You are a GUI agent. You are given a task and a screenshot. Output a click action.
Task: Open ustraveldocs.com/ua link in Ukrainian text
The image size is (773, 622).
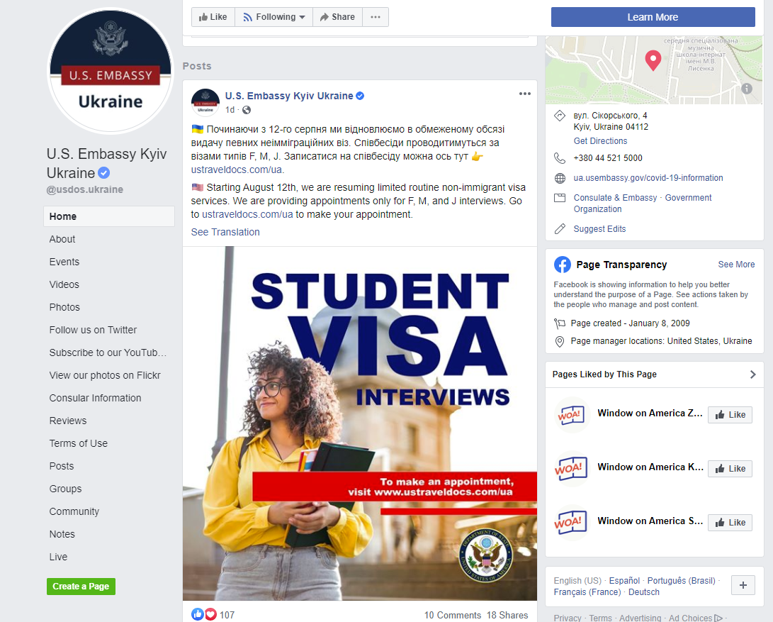point(237,170)
